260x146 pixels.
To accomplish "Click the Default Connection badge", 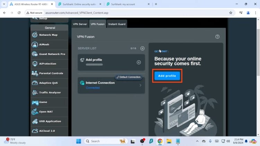I will 129,77.
